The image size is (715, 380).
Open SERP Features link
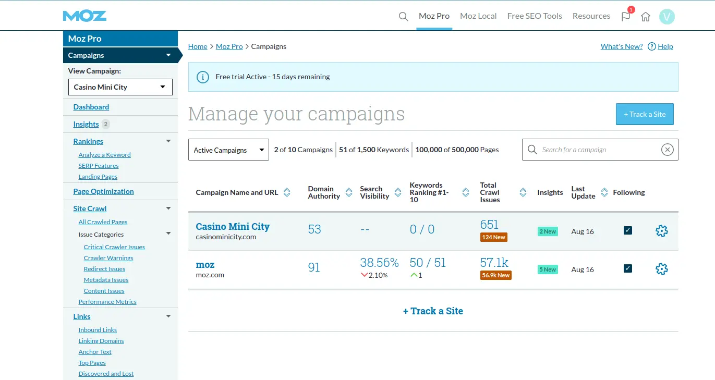99,166
